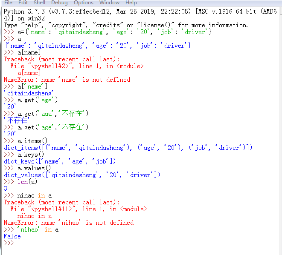This screenshot has width=282, height=255.
Task: Click the False output line
Action: pyautogui.click(x=12, y=236)
